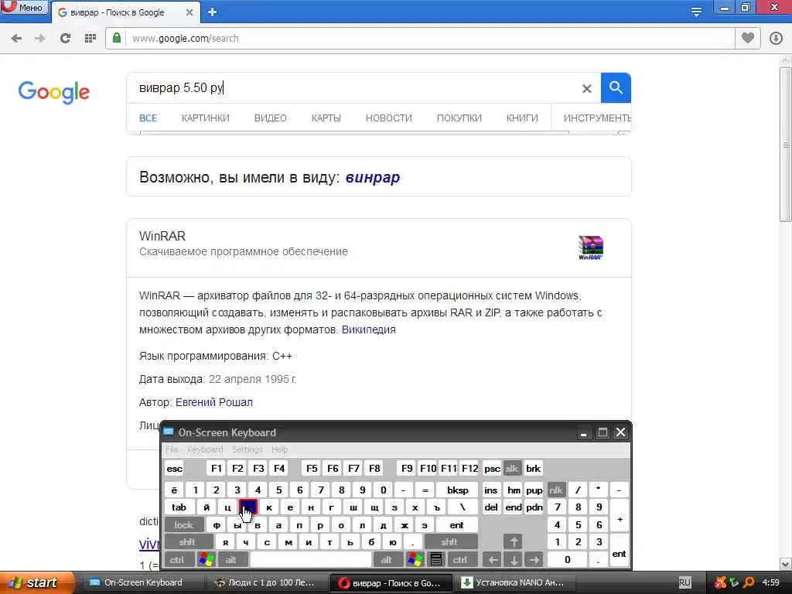
Task: Click the RU language indicator in the tray
Action: coord(684,583)
